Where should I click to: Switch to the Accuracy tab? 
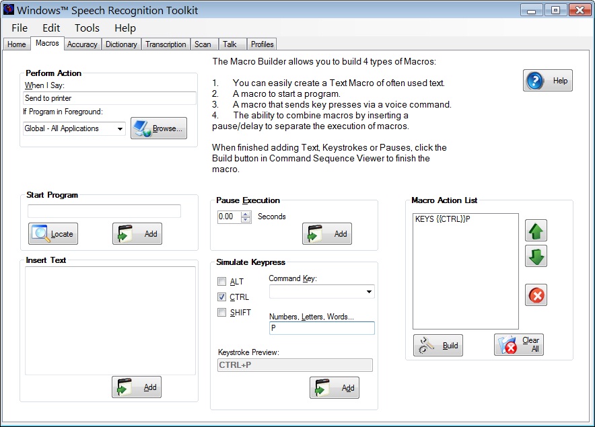(82, 44)
